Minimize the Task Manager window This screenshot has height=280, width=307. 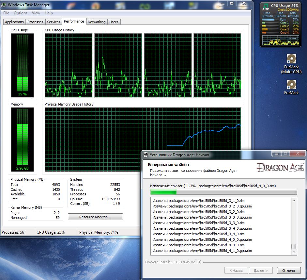click(223, 3)
